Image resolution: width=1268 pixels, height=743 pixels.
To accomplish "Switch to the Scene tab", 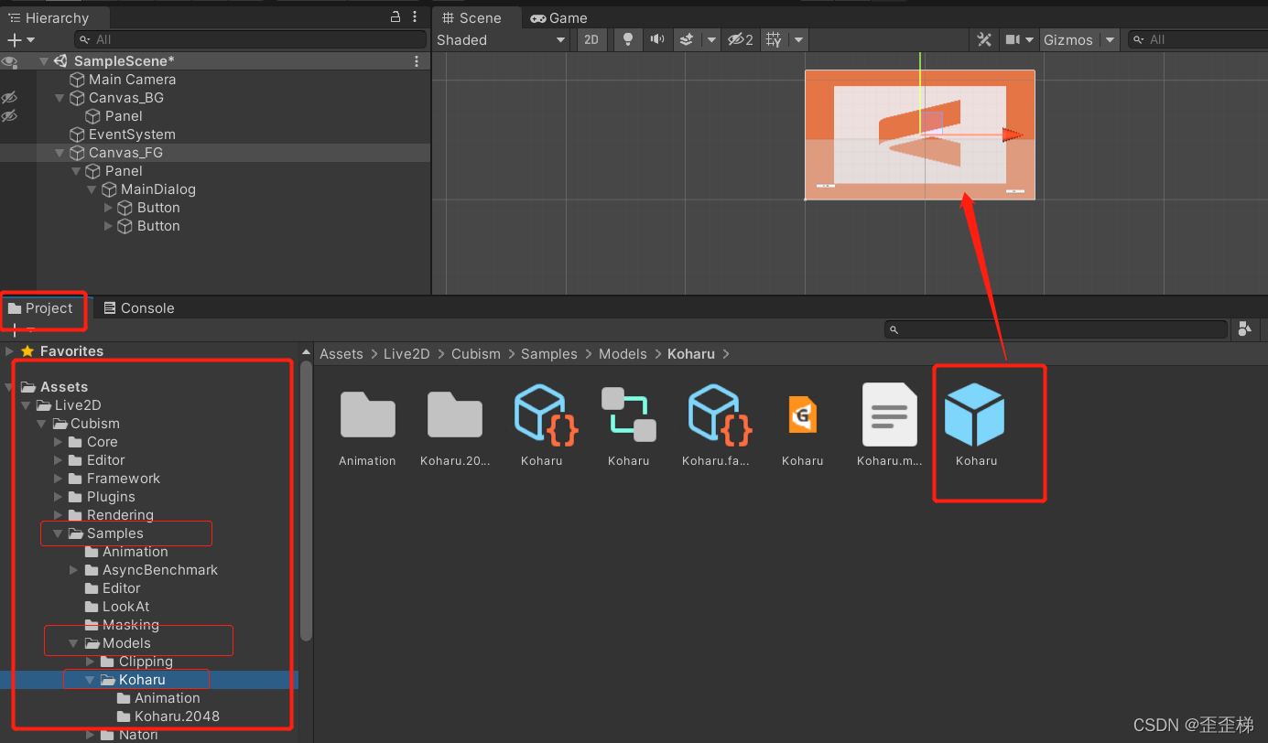I will [472, 17].
